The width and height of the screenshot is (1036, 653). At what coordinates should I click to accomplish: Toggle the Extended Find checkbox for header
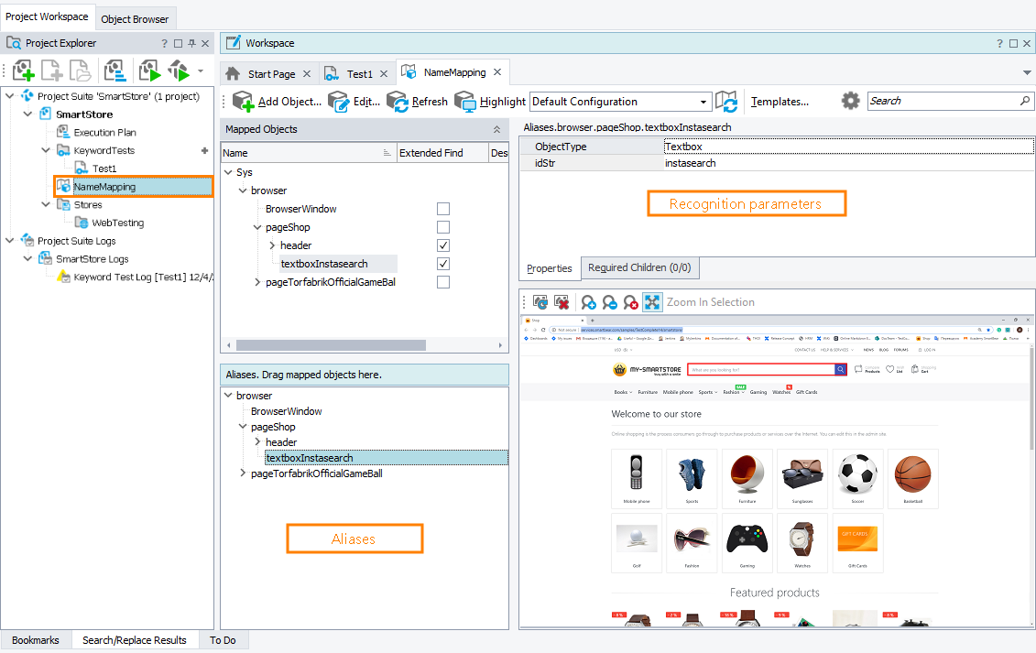point(443,245)
